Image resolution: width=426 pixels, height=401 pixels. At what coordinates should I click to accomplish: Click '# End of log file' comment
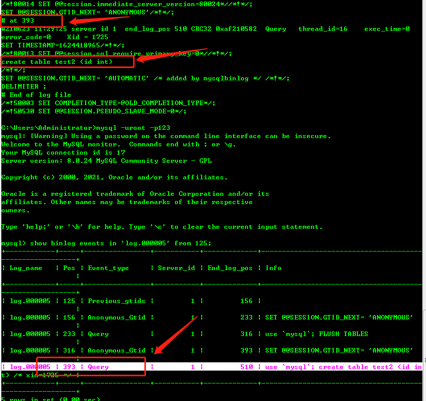[x=36, y=95]
